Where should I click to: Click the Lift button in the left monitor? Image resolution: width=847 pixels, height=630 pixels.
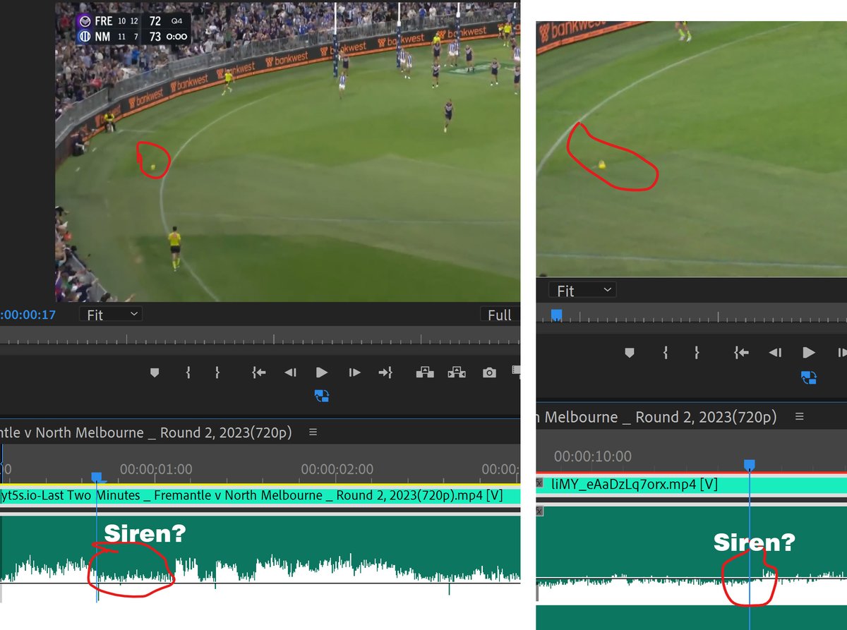pos(425,372)
